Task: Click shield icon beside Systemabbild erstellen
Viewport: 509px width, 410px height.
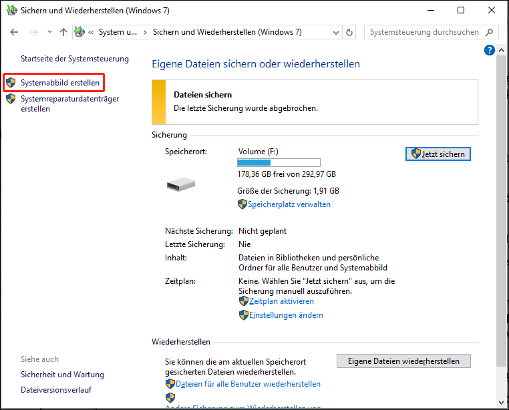Action: [11, 82]
